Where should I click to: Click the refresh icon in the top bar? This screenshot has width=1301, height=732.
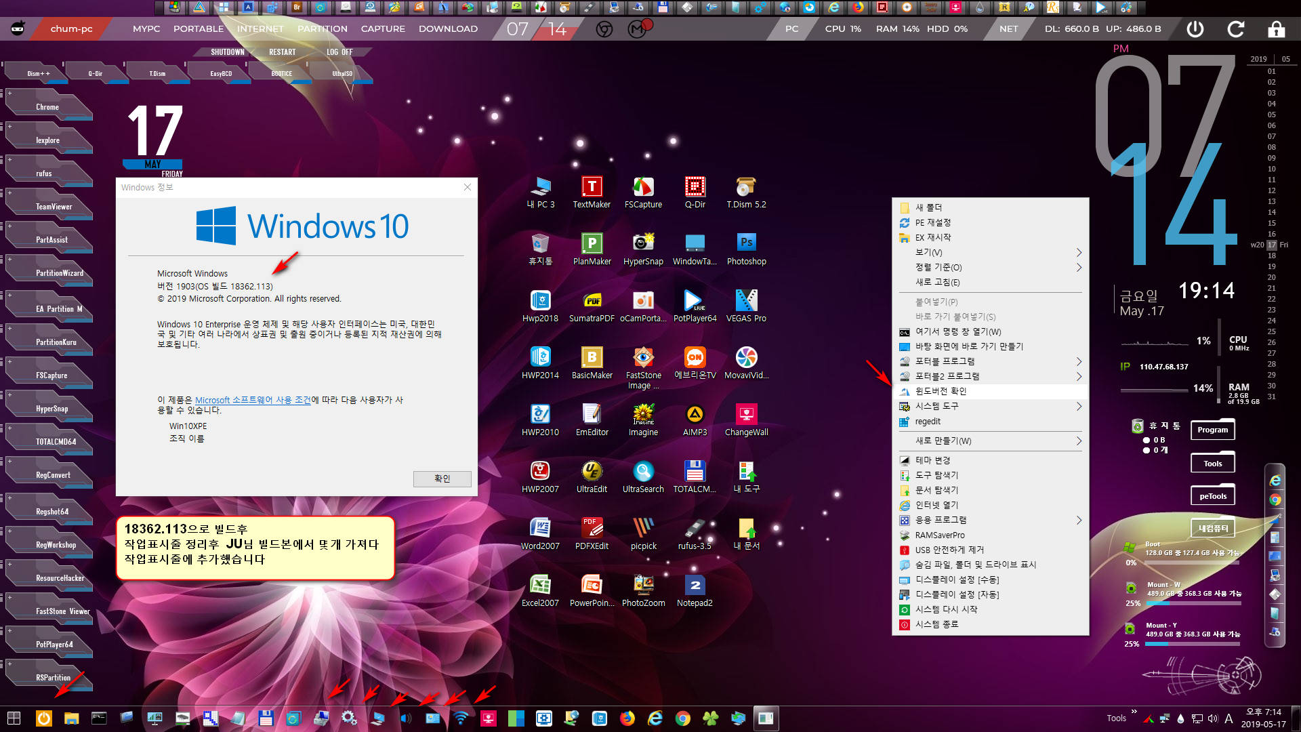pos(1236,29)
